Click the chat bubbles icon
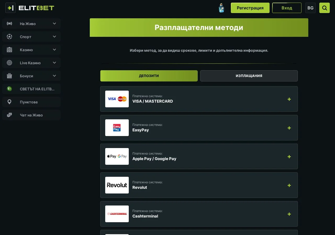The image size is (335, 235). click(x=9, y=115)
